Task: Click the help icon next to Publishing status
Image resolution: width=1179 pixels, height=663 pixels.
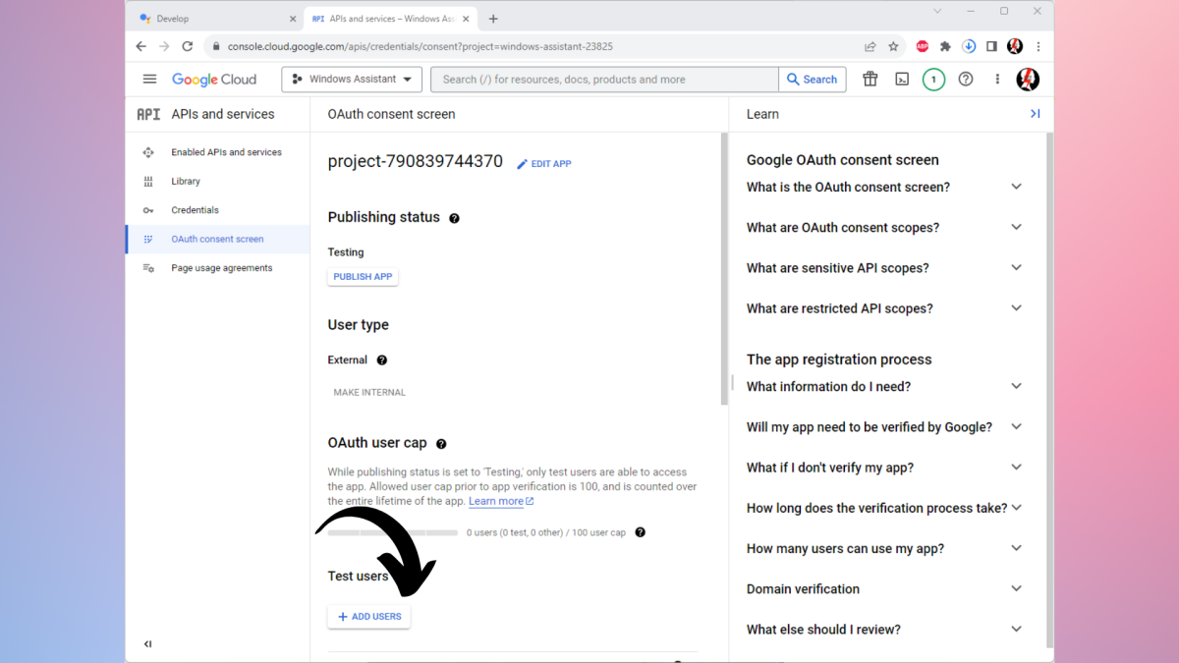Action: 454,218
